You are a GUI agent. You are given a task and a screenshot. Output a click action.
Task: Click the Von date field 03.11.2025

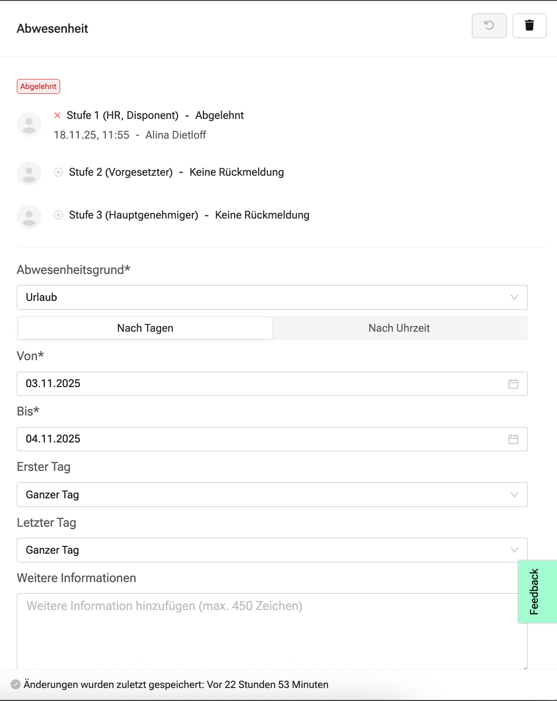click(x=260, y=384)
